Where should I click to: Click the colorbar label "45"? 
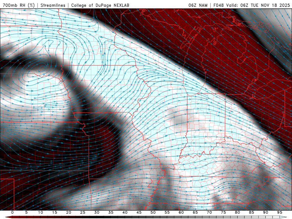(139, 212)
